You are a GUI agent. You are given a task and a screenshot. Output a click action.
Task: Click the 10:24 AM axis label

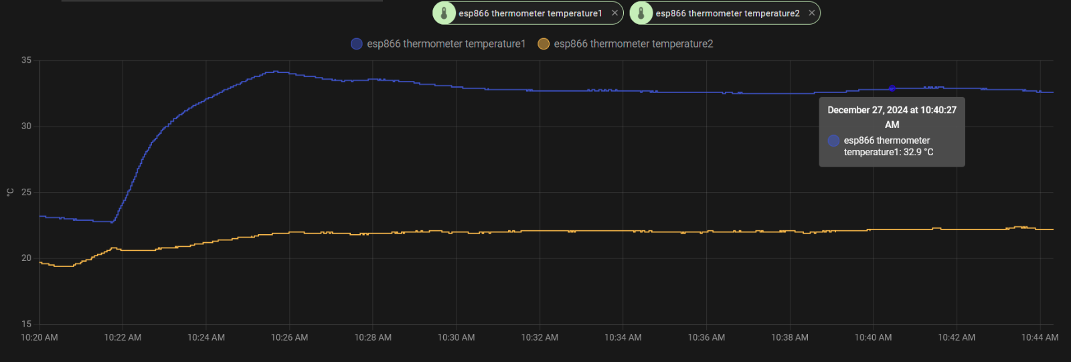coord(206,337)
